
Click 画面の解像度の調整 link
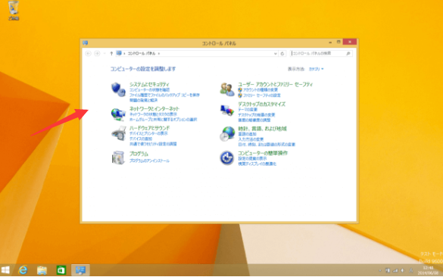tap(254, 120)
